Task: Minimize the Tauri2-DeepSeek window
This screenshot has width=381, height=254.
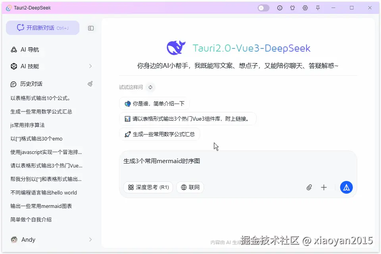Action: point(333,8)
